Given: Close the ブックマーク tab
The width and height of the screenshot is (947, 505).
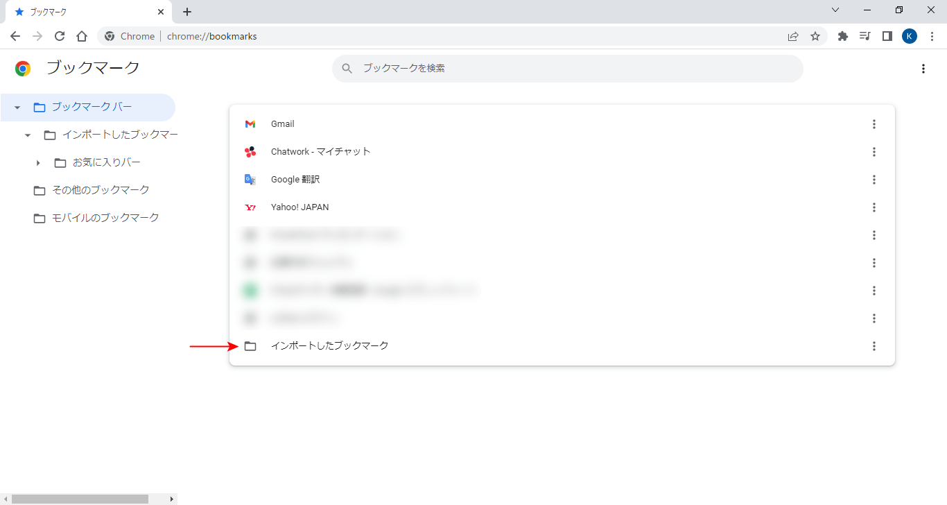Looking at the screenshot, I should pyautogui.click(x=161, y=12).
